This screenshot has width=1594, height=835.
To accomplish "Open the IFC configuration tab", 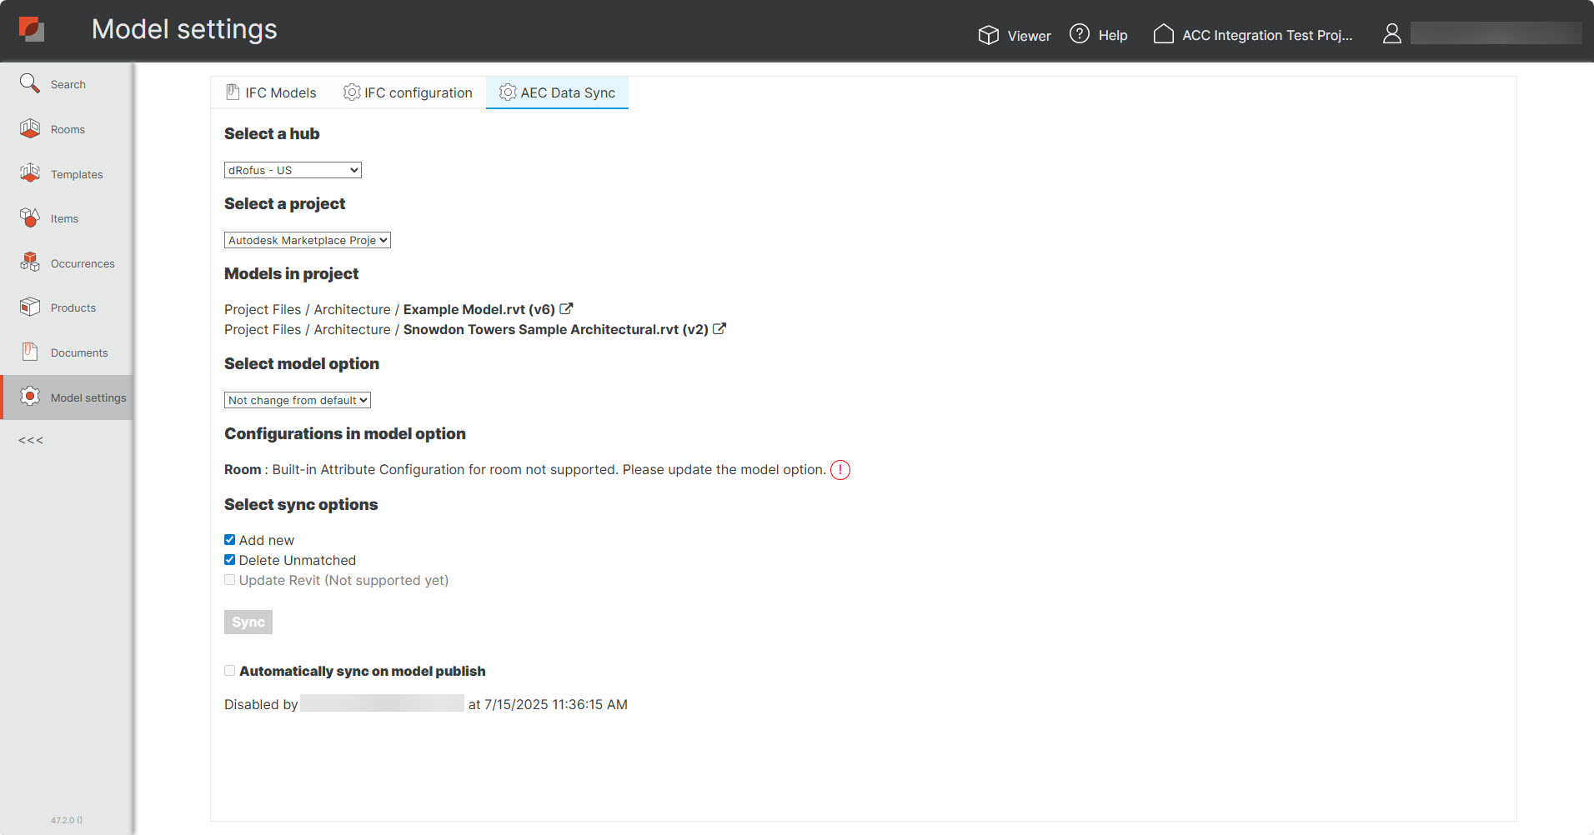I will [407, 92].
